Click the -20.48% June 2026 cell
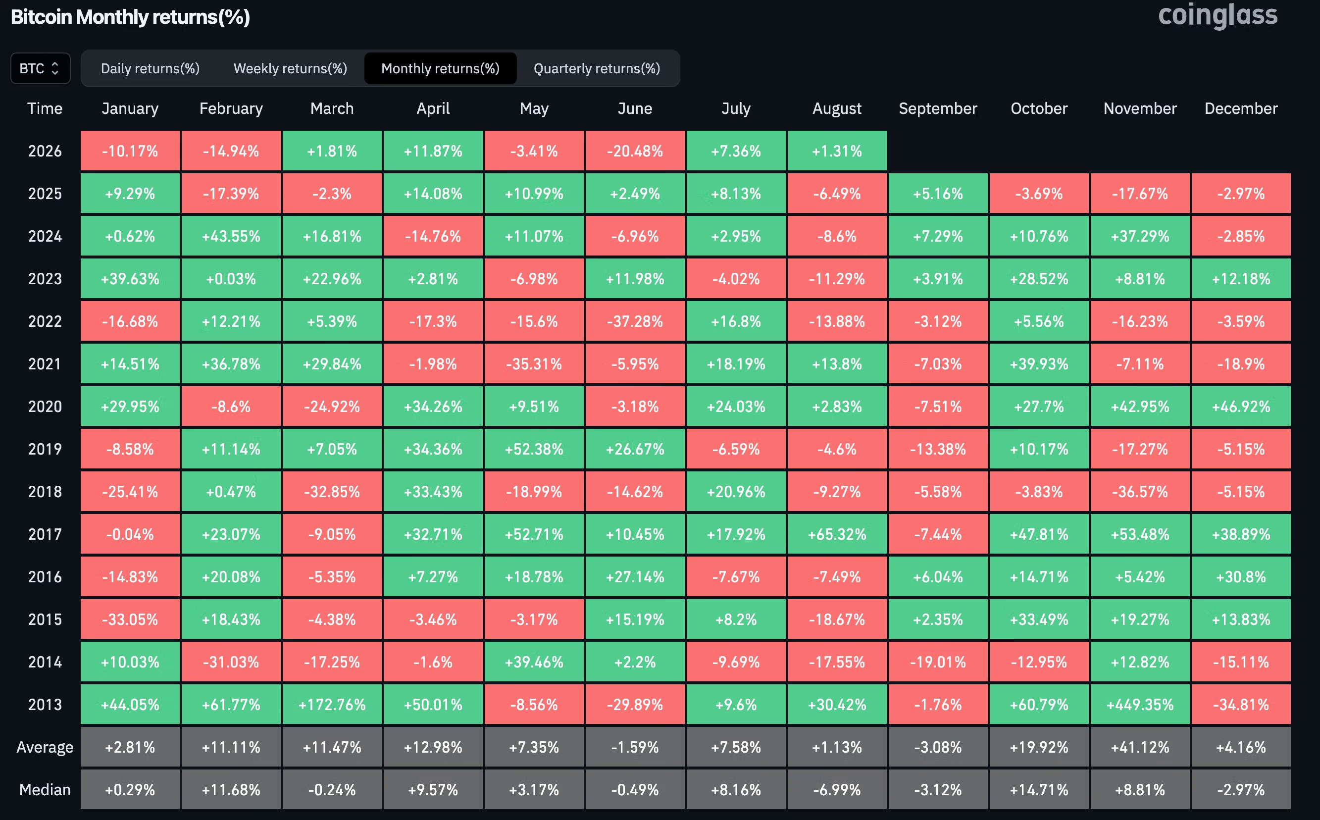Screen dimensions: 1320x820 pos(635,151)
